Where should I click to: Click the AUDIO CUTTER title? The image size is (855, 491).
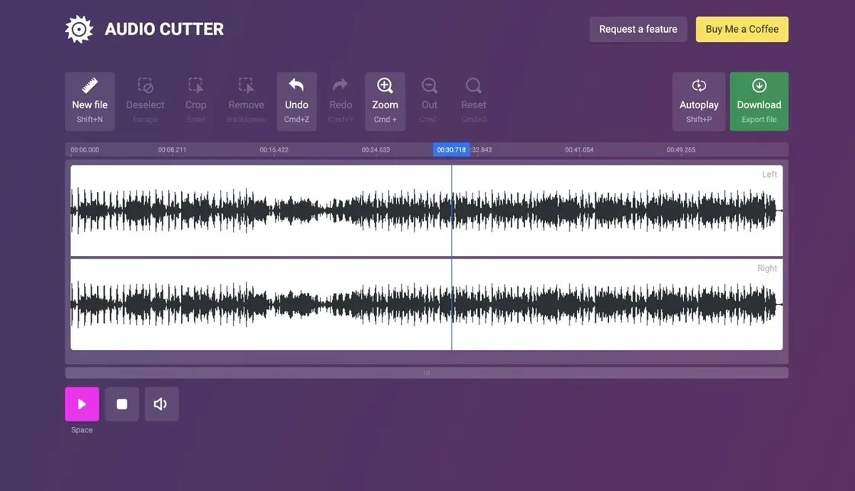pyautogui.click(x=164, y=29)
